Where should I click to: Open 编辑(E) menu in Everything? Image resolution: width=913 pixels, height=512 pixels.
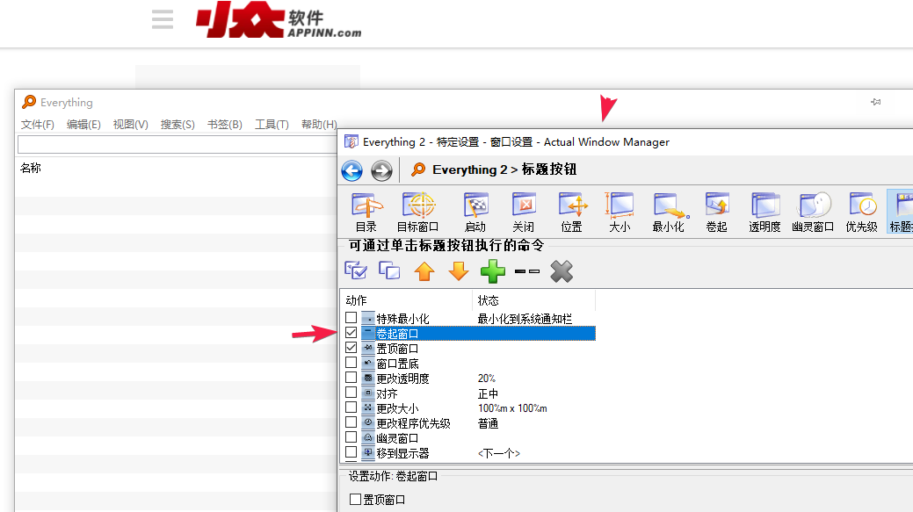(83, 125)
